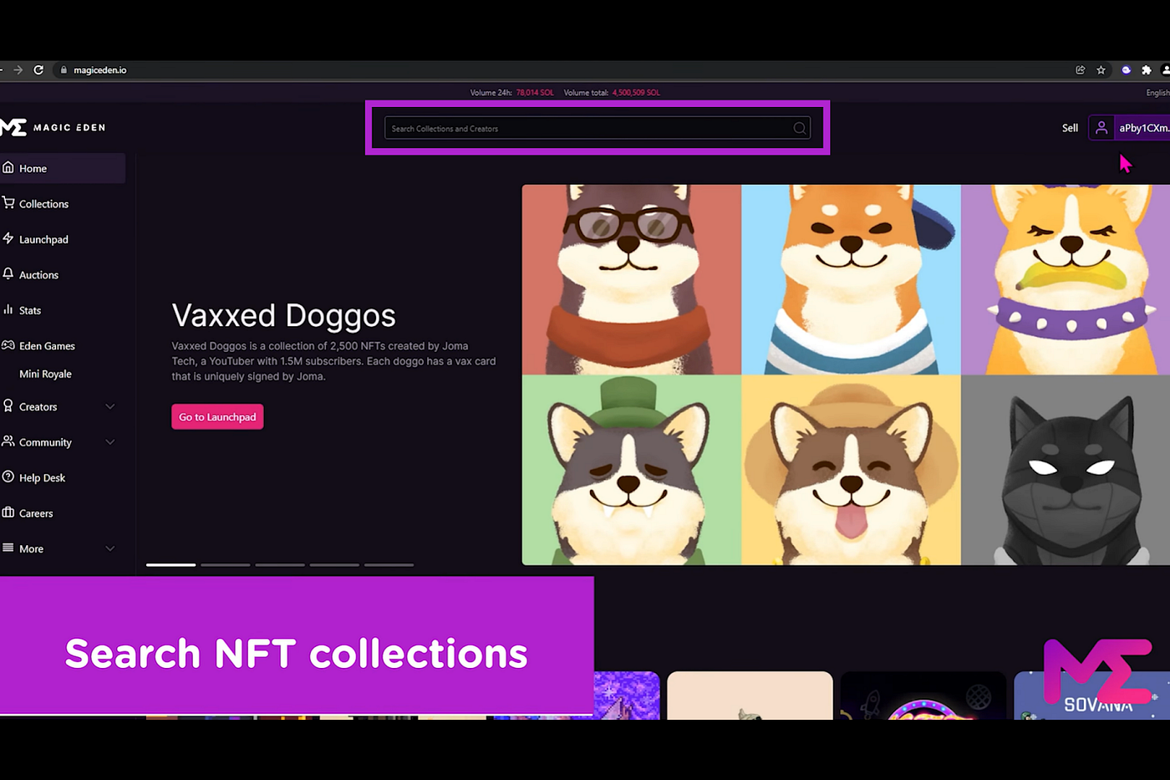This screenshot has width=1170, height=780.
Task: Open the Home section in the sidebar
Action: [x=33, y=168]
